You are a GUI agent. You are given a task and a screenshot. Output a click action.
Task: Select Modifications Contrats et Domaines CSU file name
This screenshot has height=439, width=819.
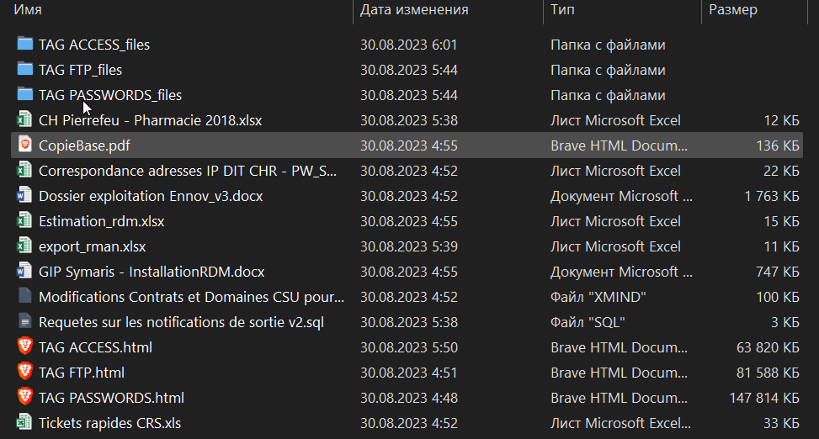pos(191,297)
